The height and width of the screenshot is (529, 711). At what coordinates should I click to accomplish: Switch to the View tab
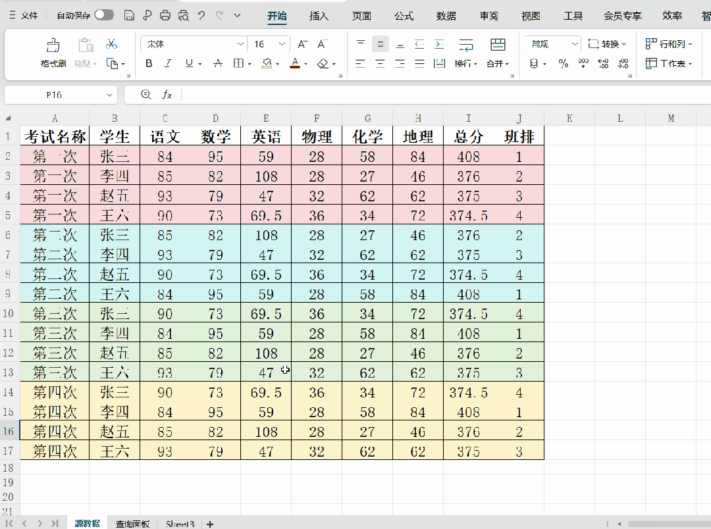531,16
